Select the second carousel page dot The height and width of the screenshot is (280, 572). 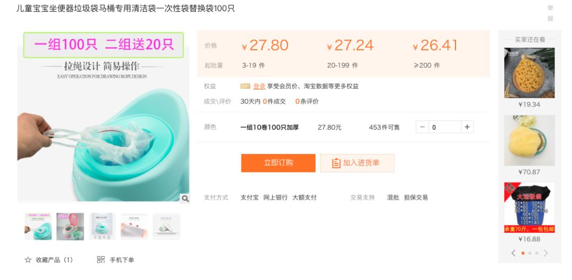[530, 253]
